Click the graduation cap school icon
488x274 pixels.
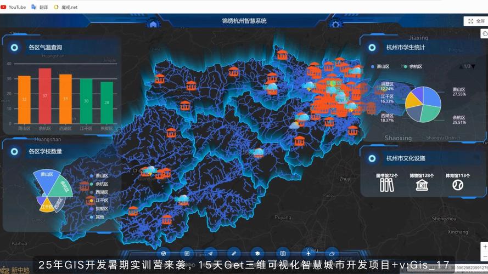(x=257, y=253)
